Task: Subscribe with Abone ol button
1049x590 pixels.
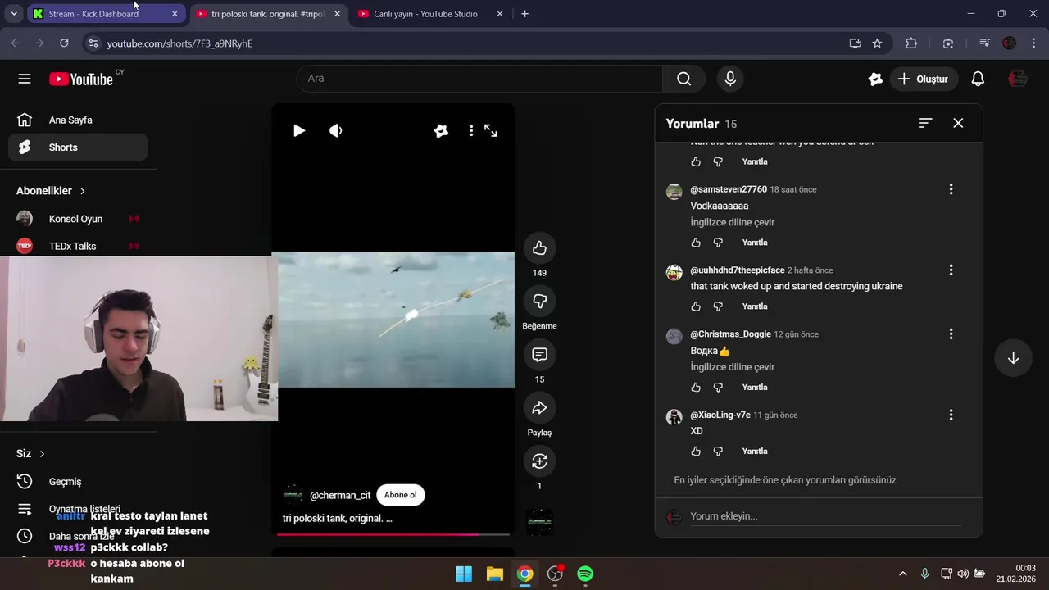Action: click(401, 495)
